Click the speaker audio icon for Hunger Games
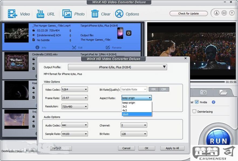This screenshot has height=161, width=238. point(34,35)
